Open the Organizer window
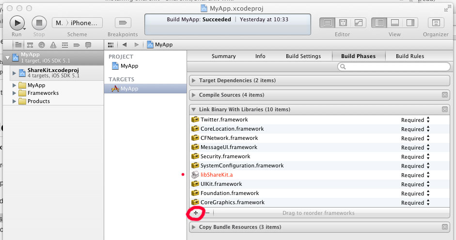 [436, 23]
